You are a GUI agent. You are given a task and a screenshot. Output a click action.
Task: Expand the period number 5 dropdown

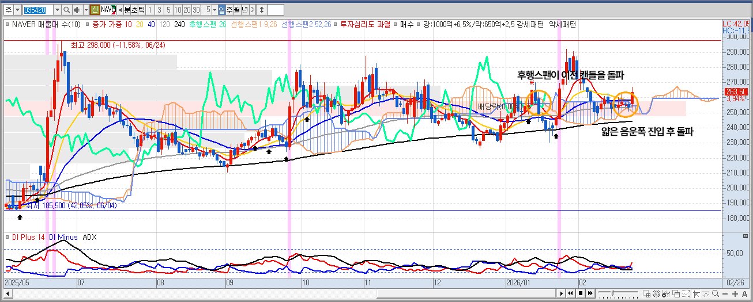pos(214,10)
